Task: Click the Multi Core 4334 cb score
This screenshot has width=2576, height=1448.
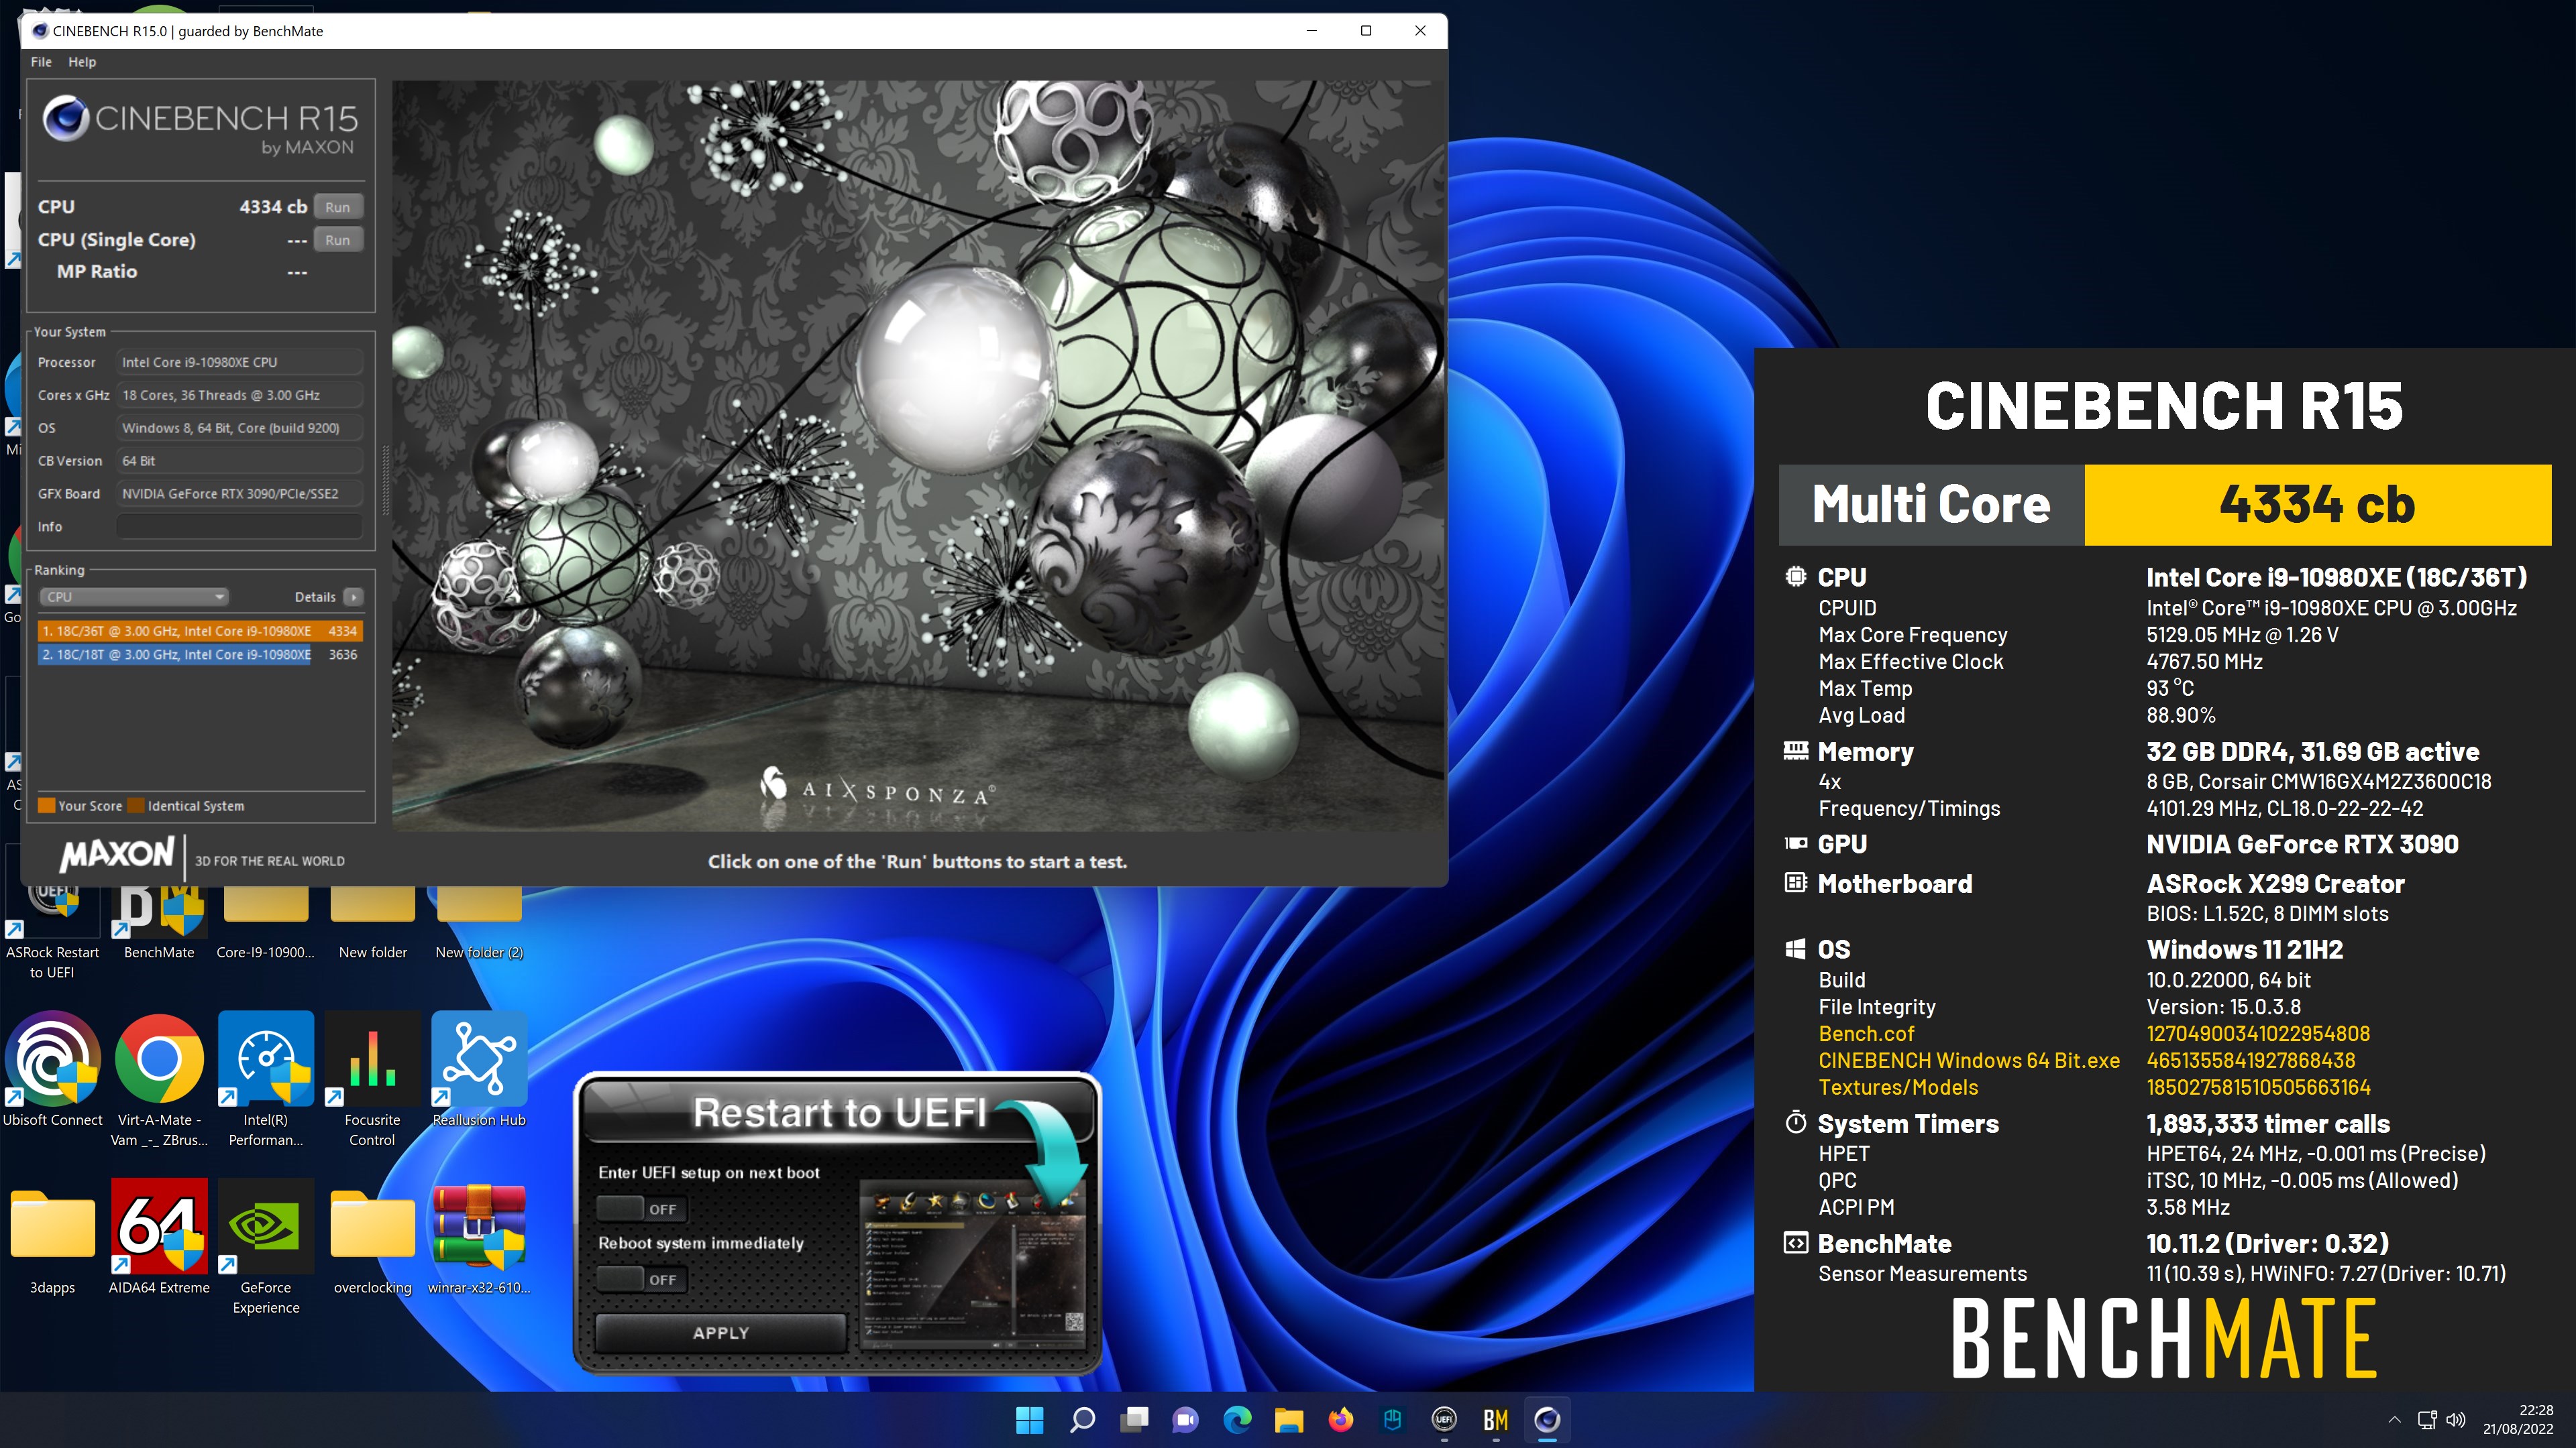Action: point(2317,505)
